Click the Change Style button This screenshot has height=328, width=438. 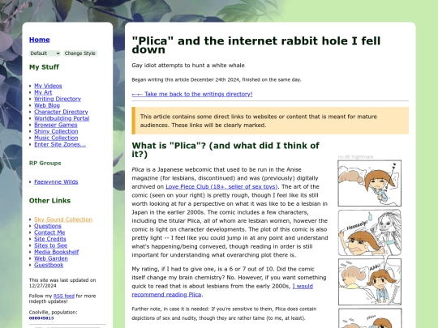pyautogui.click(x=79, y=53)
